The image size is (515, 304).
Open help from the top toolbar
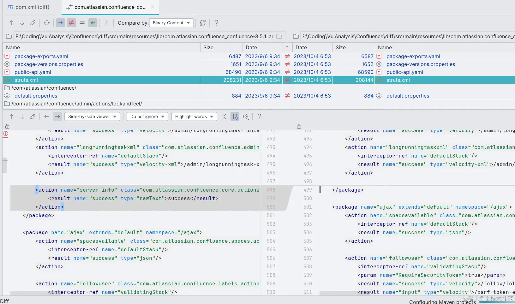pos(217,23)
